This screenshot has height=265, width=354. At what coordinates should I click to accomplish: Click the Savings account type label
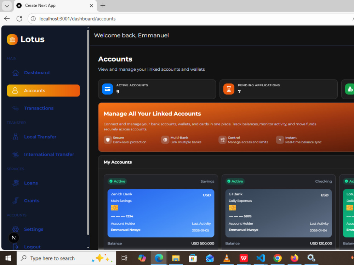click(207, 181)
